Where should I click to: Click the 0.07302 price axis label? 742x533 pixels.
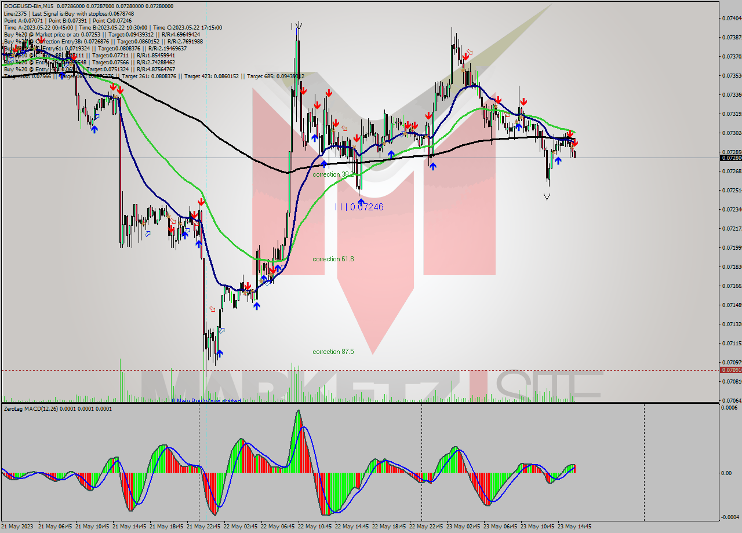(731, 133)
